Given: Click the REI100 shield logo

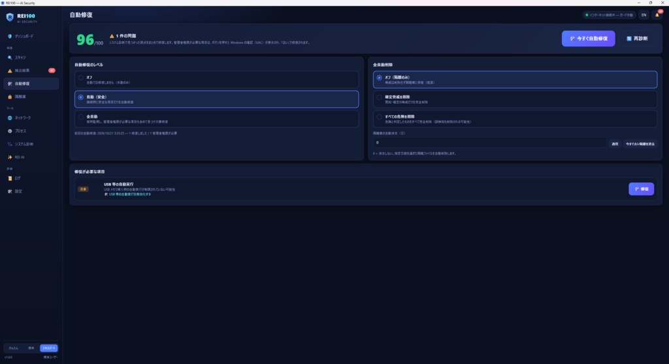Looking at the screenshot, I should 10,18.
